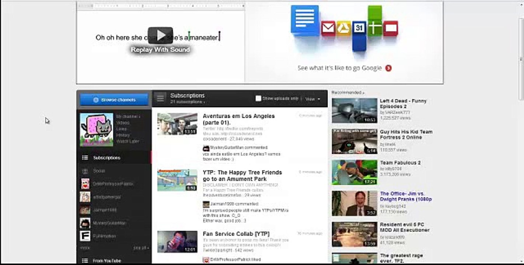Click the guide menu icon beside Subscriptions
The width and height of the screenshot is (524, 265).
[x=160, y=98]
